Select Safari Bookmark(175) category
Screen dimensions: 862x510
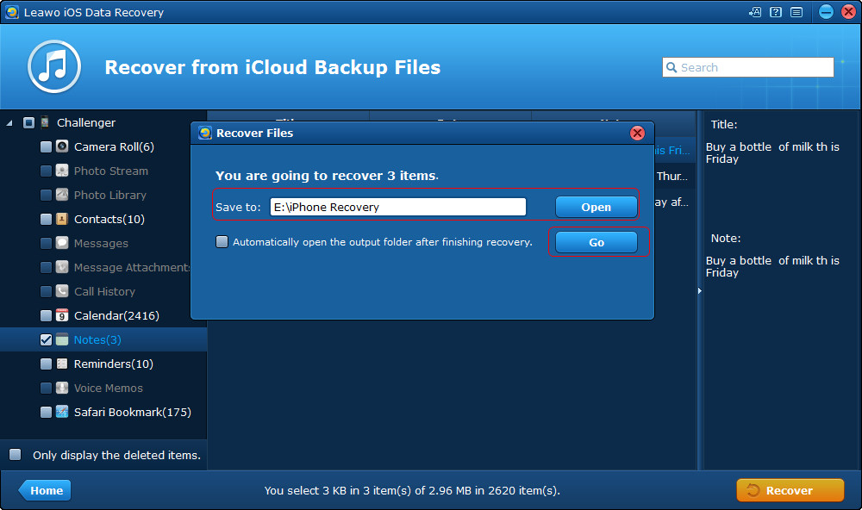[x=132, y=412]
